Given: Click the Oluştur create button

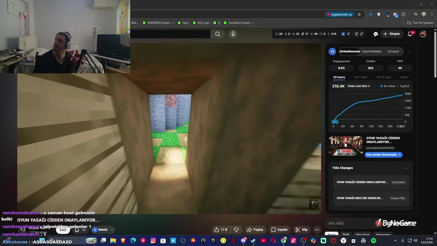Looking at the screenshot, I should (x=391, y=34).
